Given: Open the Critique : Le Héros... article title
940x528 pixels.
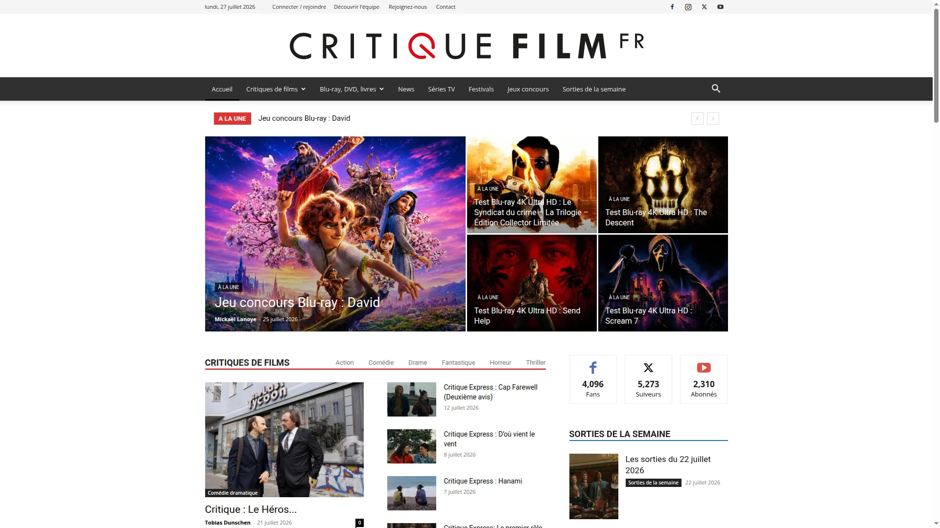Looking at the screenshot, I should pyautogui.click(x=251, y=509).
